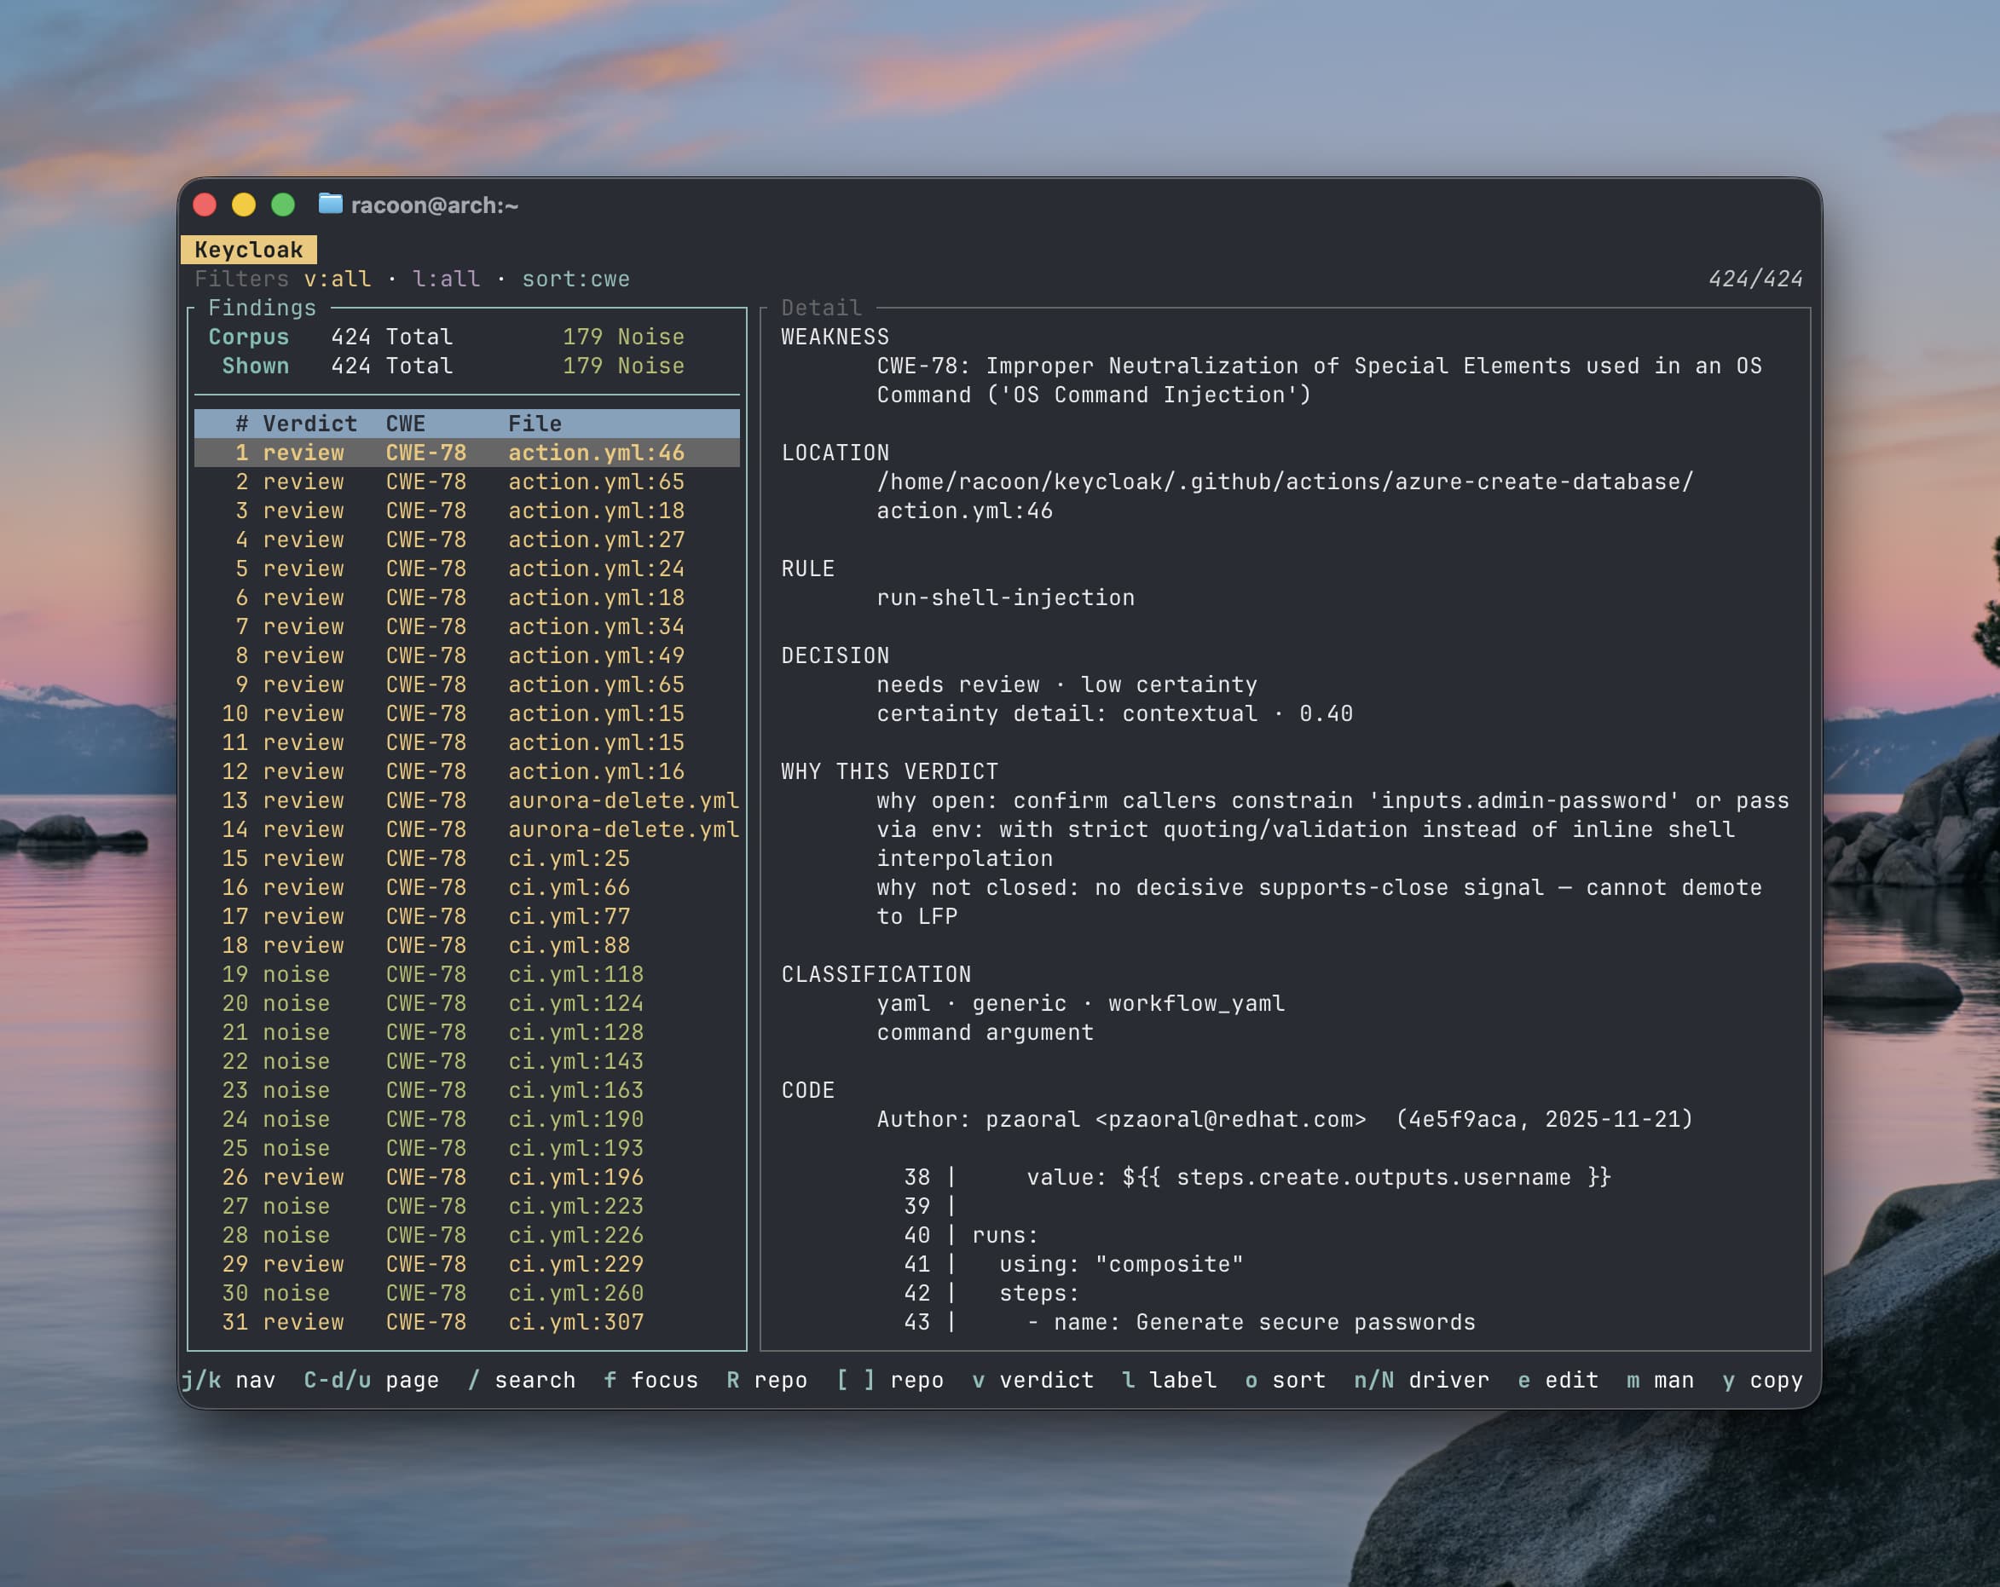
Task: Click the Shown 424 Total count
Action: [391, 366]
